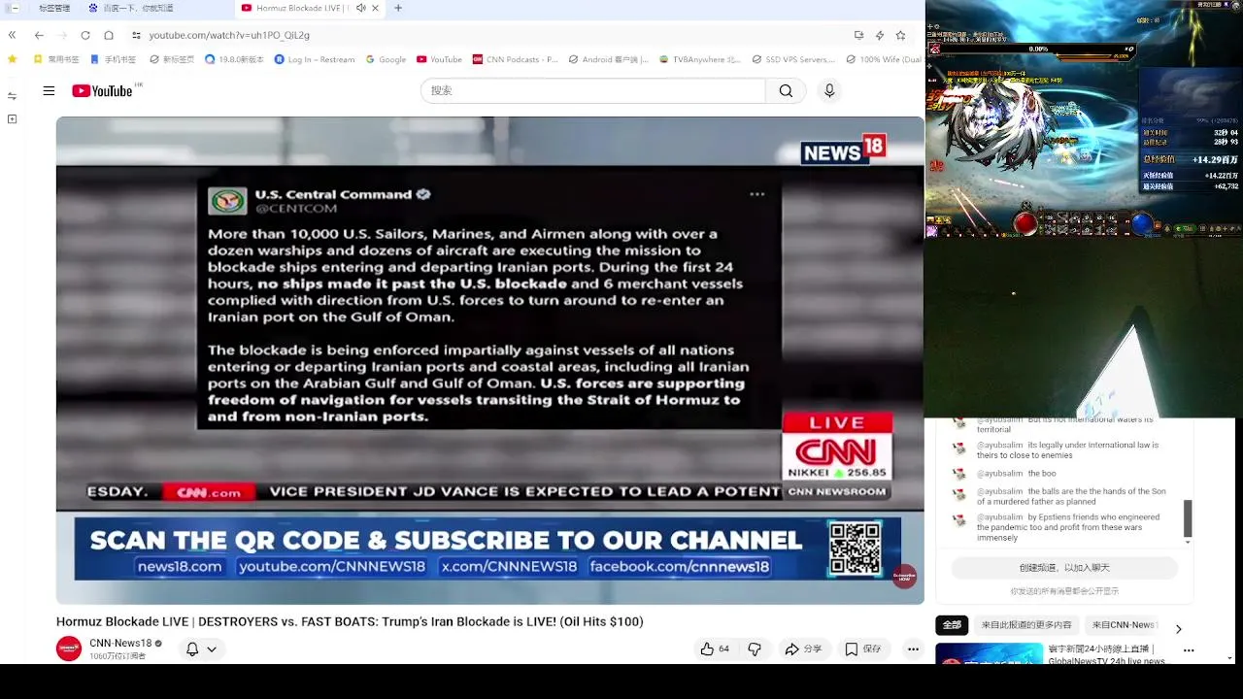Click chat message 'its legally under international law'

pos(1068,450)
